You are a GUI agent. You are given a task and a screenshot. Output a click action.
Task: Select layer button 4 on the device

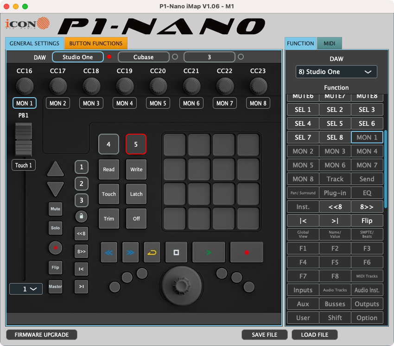point(108,144)
